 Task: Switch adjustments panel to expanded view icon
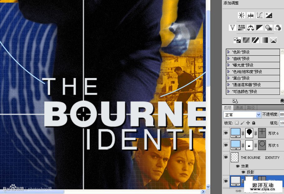tap(235, 101)
